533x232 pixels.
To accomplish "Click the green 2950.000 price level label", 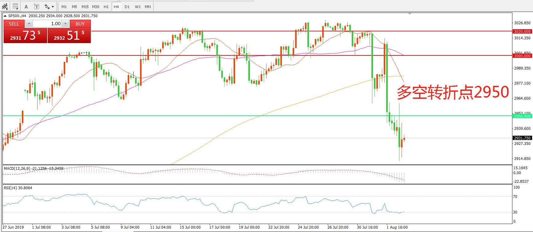I will (x=522, y=116).
